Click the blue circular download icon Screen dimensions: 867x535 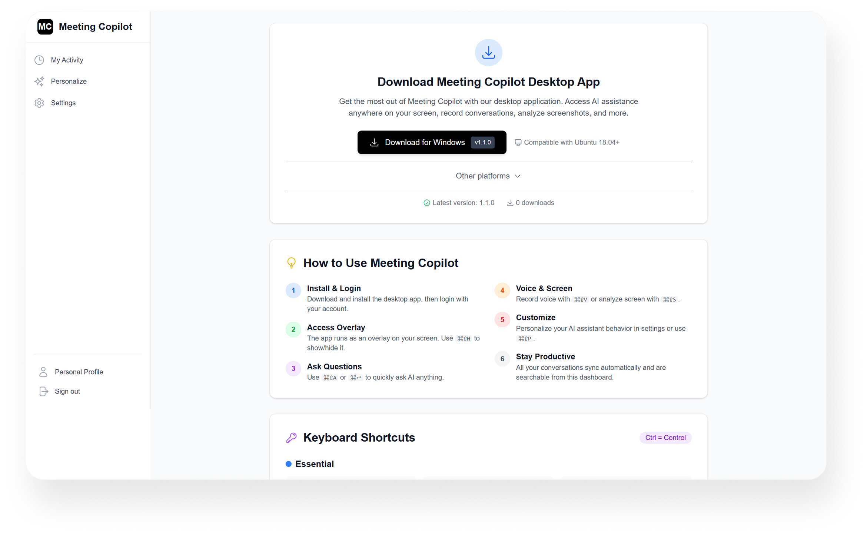(x=488, y=52)
